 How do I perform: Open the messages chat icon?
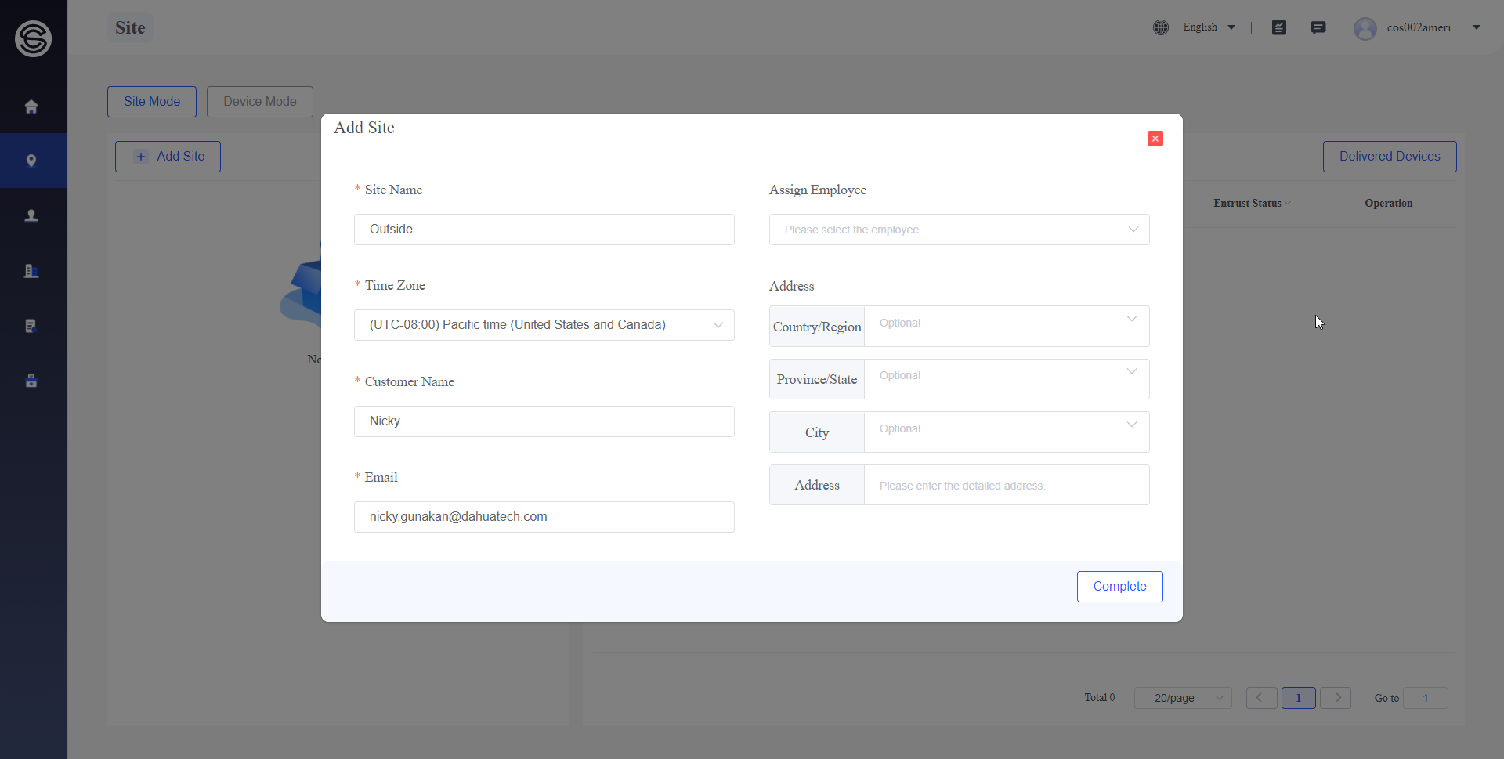click(x=1318, y=27)
